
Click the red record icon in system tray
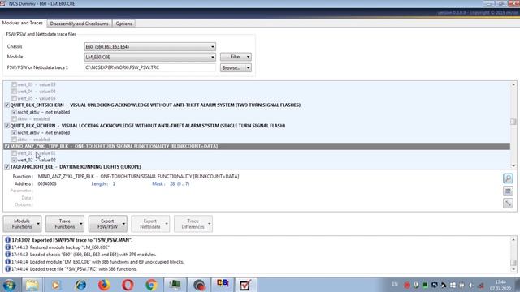click(407, 285)
